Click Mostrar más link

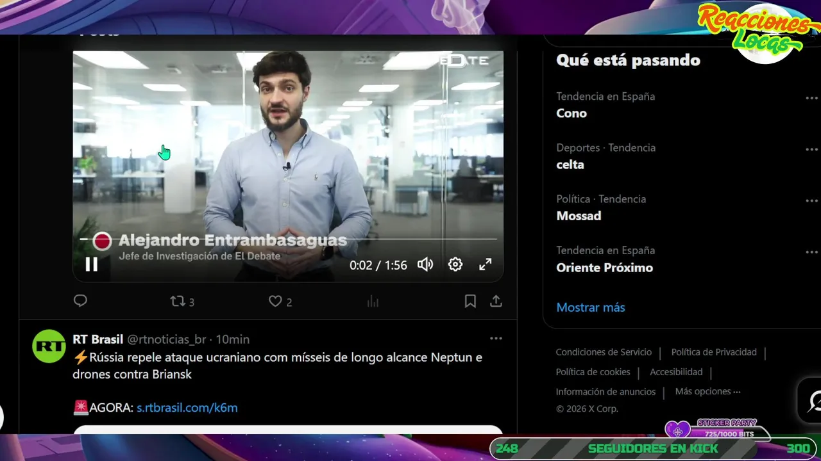(591, 307)
